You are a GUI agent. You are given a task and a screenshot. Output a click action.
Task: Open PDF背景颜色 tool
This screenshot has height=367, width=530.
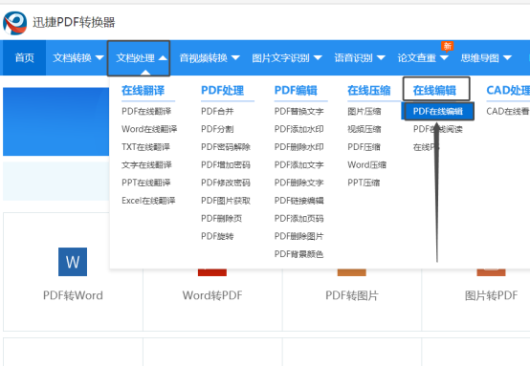click(x=298, y=254)
